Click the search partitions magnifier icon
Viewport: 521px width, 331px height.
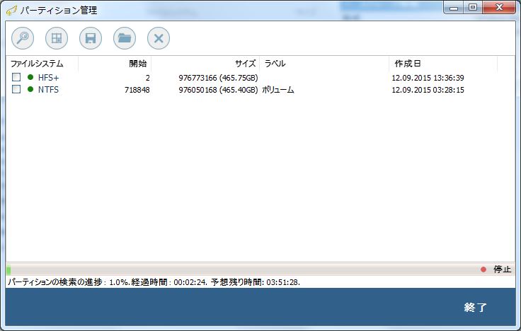[x=23, y=38]
